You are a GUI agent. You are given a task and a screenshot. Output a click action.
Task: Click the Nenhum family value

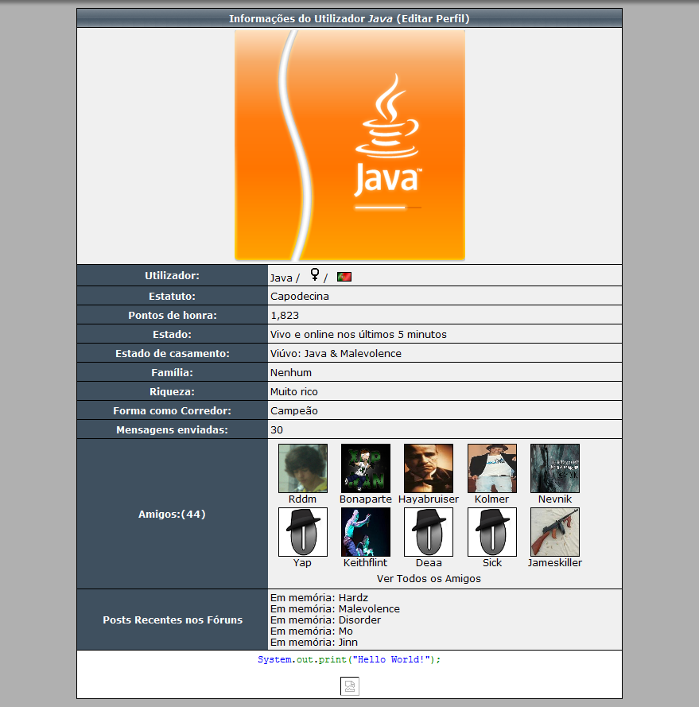[x=291, y=372]
